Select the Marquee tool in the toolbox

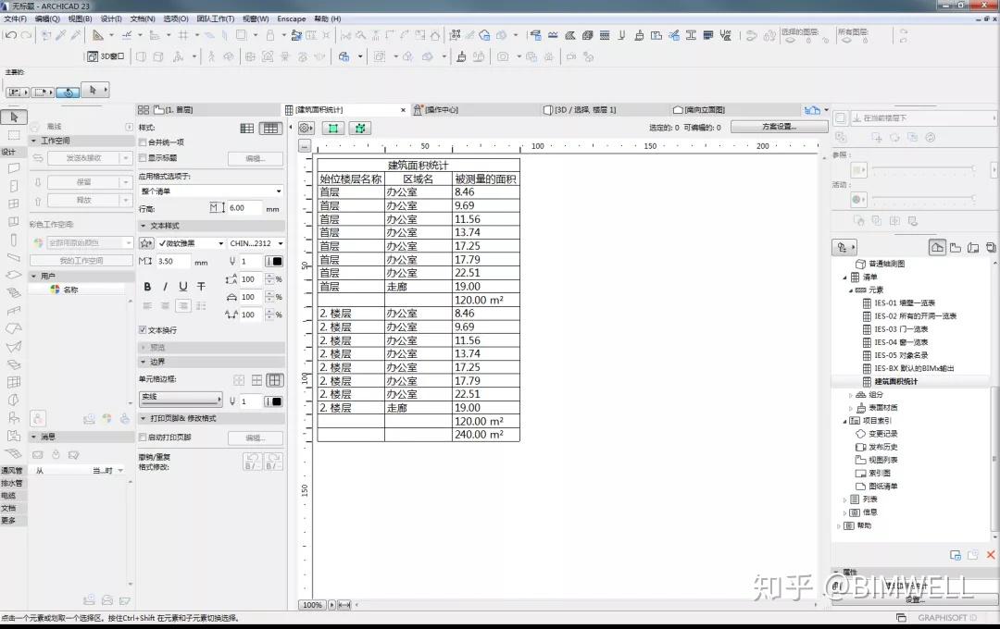click(13, 135)
